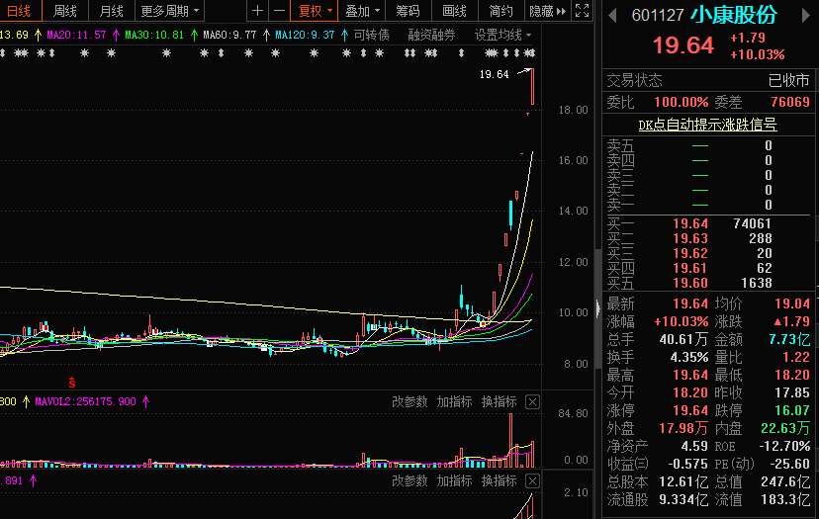Viewport: 819px width, 519px height.
Task: Click the MA60:9.77 indicator label
Action: pos(229,35)
